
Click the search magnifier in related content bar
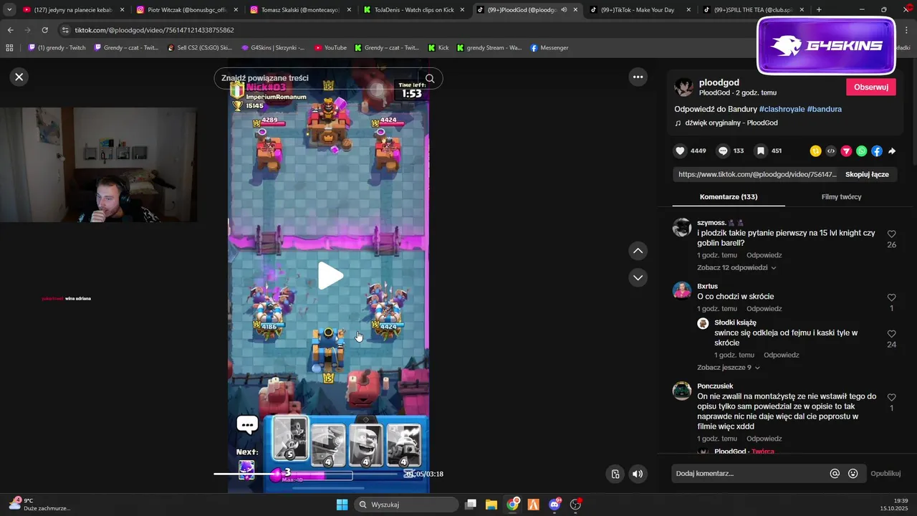[x=430, y=78]
